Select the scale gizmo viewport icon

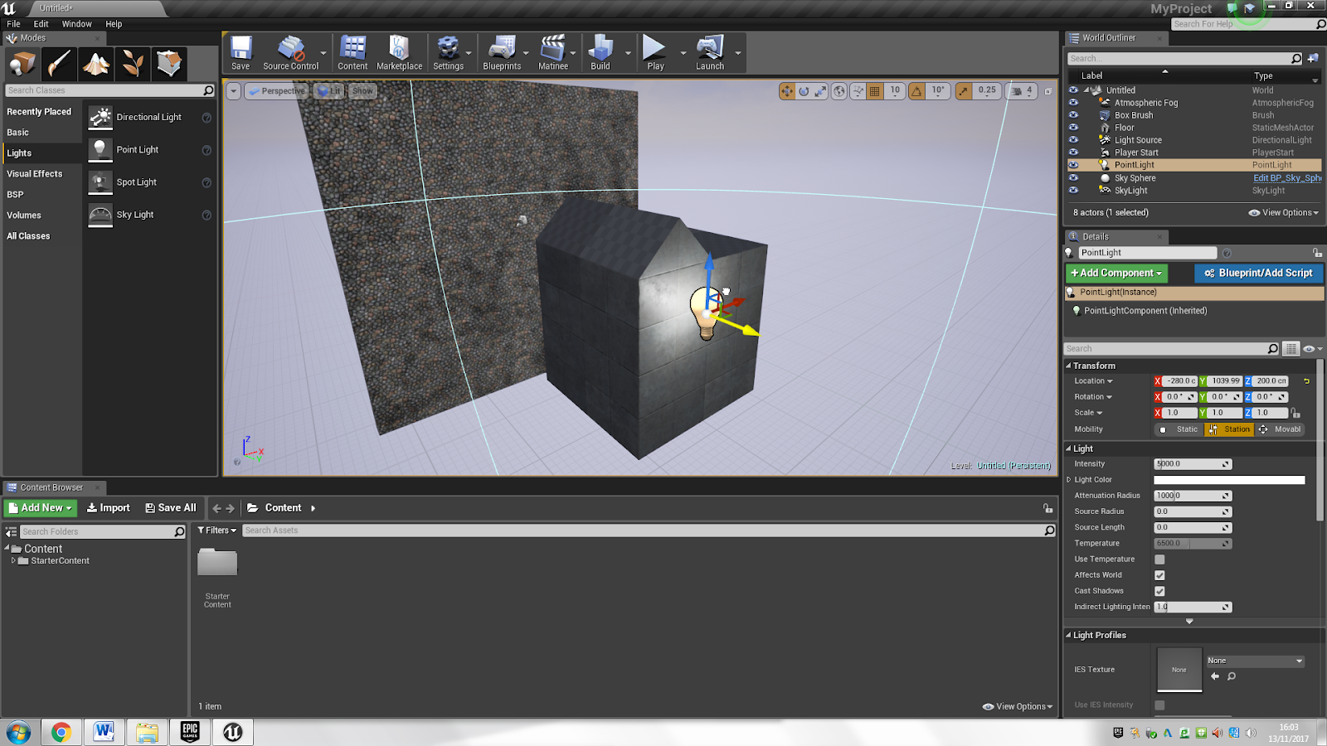coord(820,91)
